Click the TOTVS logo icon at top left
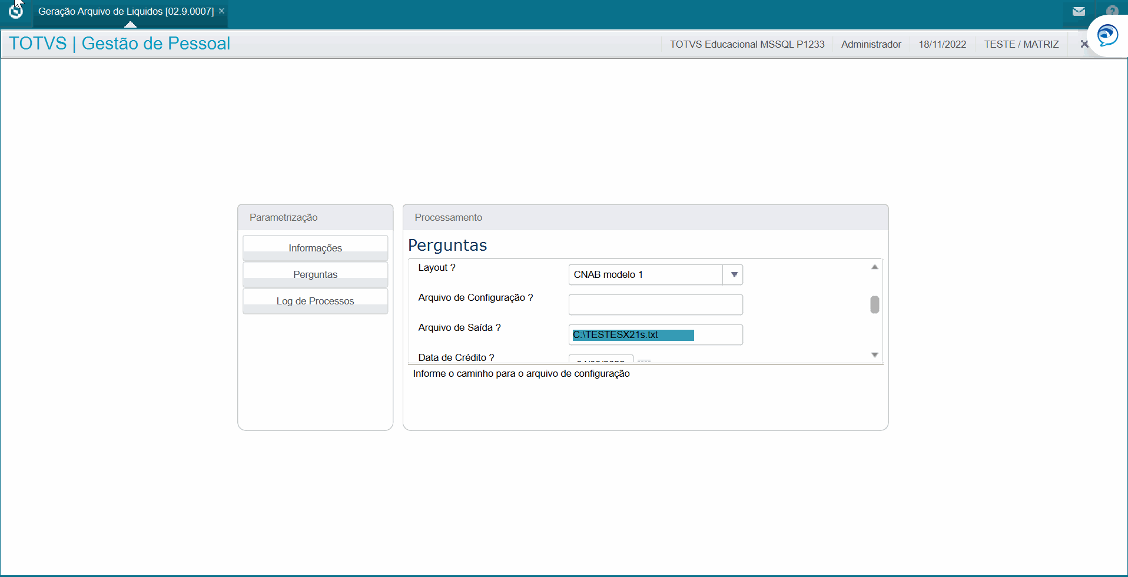 click(x=16, y=11)
